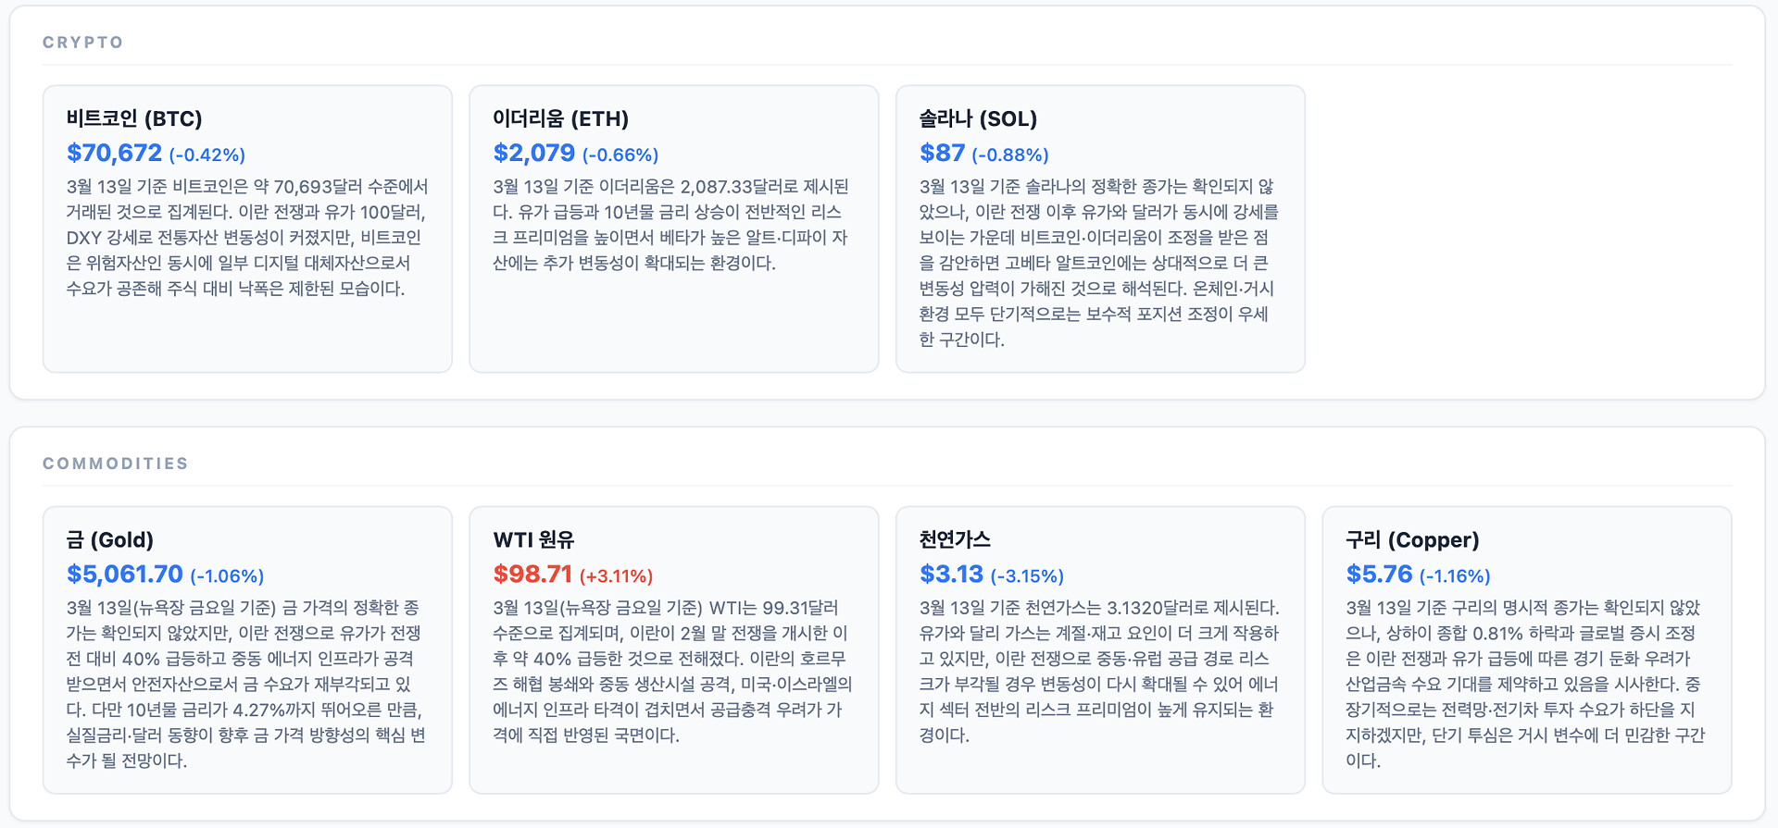
Task: Open the 솔라나 (SOL) card title
Action: pos(978,118)
